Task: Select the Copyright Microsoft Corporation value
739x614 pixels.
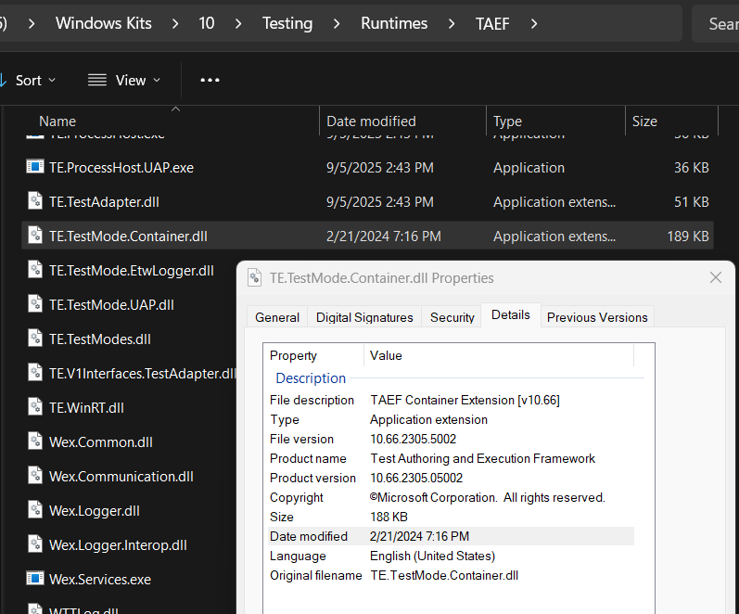Action: pos(488,497)
